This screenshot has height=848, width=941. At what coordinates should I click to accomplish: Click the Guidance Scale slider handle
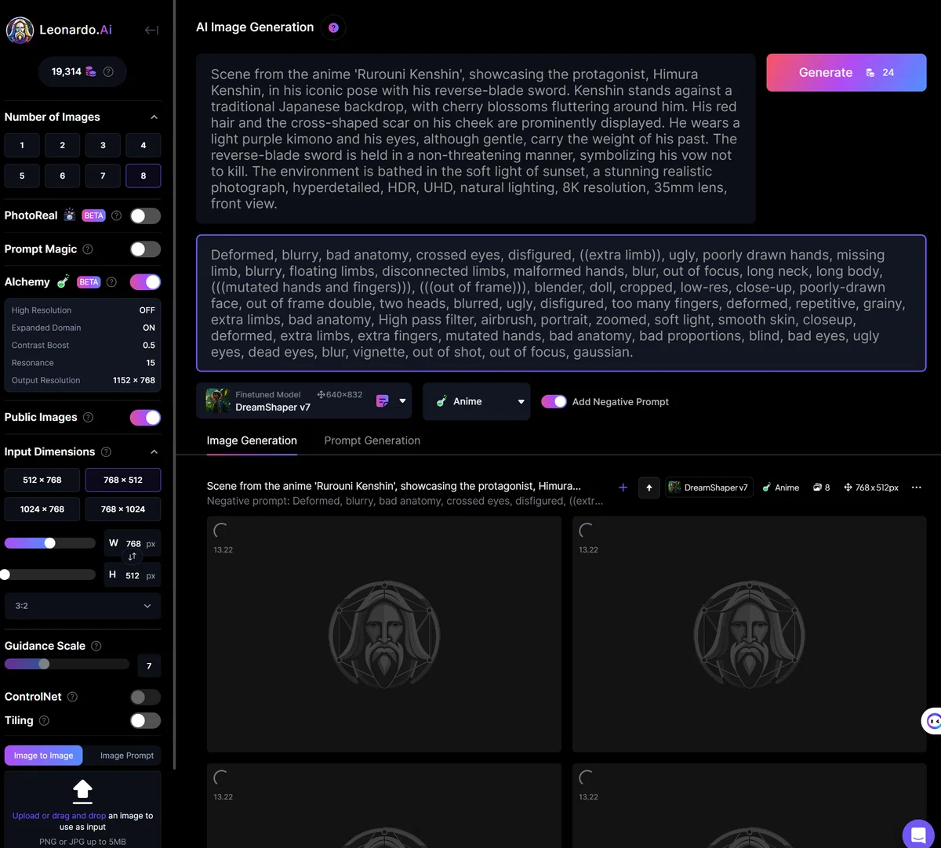pos(44,664)
